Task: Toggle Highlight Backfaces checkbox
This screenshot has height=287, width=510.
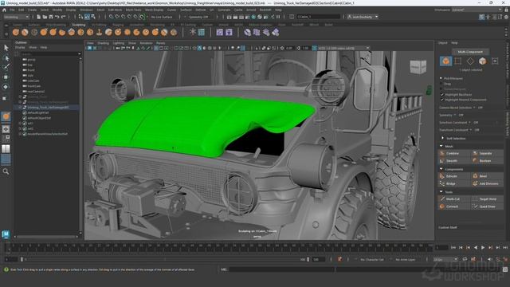Action: pyautogui.click(x=442, y=94)
